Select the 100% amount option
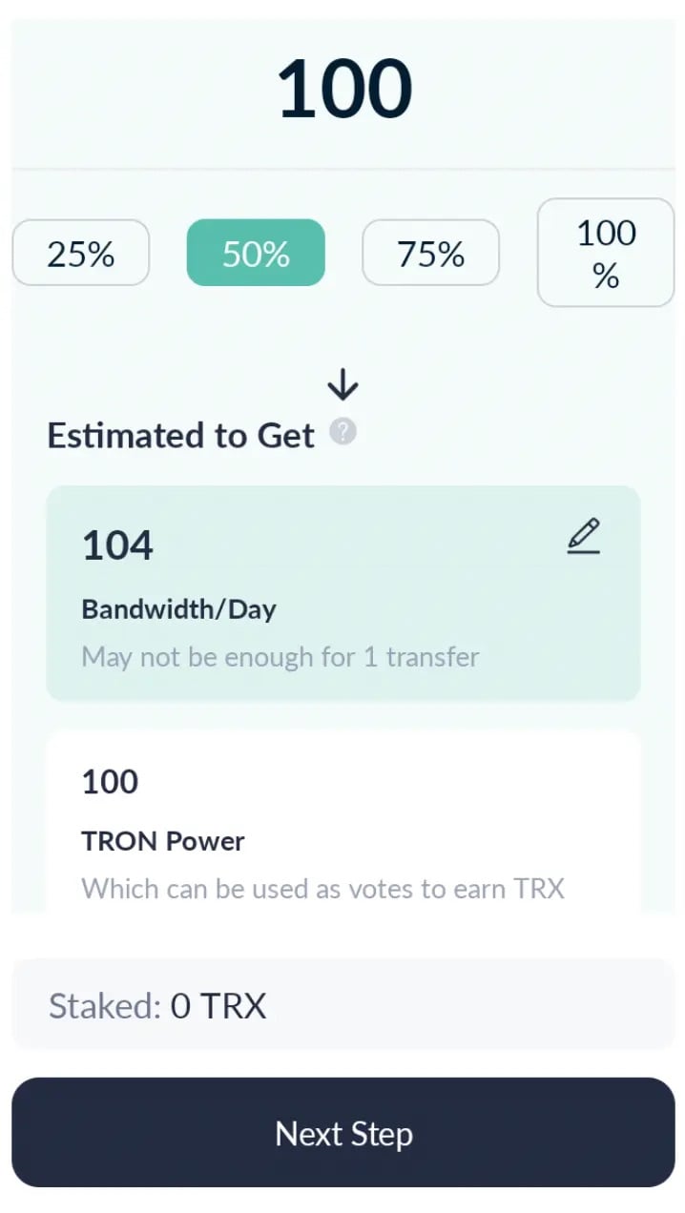The image size is (685, 1213). (x=606, y=254)
